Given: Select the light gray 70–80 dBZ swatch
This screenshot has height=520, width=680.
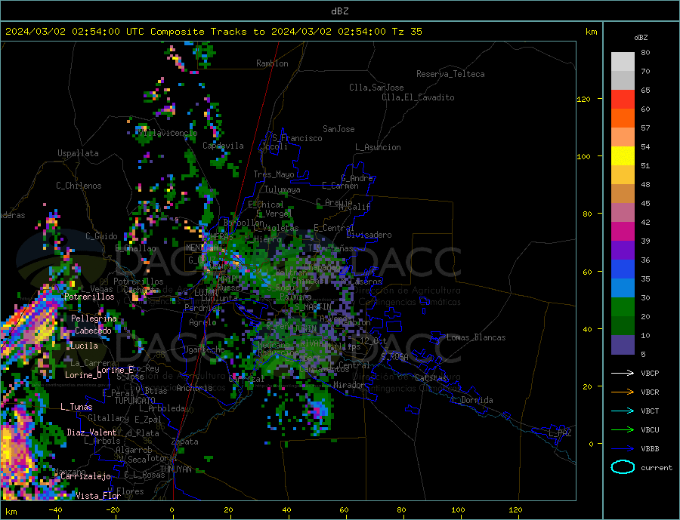Looking at the screenshot, I should point(623,62).
